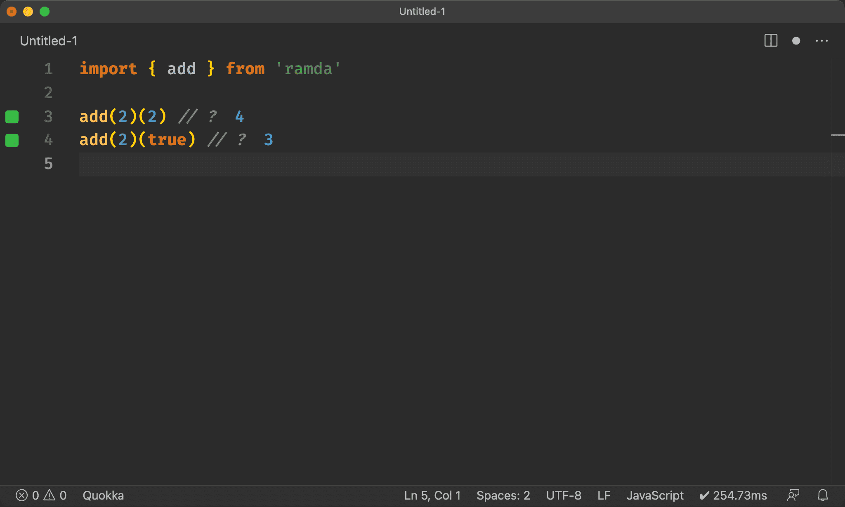Change file encoding via UTF-8
This screenshot has height=507, width=845.
[x=564, y=495]
